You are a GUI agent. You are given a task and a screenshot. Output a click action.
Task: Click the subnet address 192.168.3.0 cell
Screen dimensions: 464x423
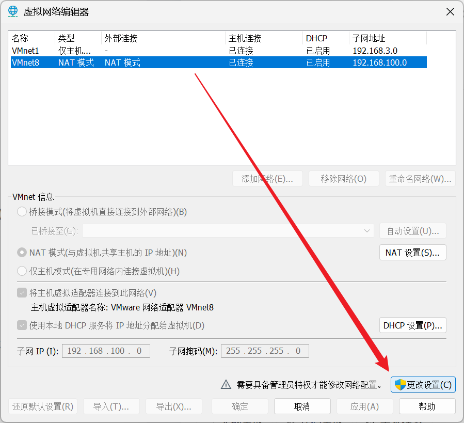point(375,51)
